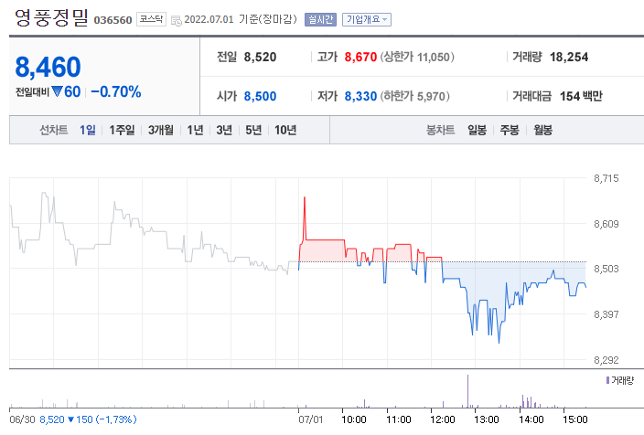The height and width of the screenshot is (435, 644).
Task: Click the opening price 8,500
Action: pyautogui.click(x=260, y=97)
